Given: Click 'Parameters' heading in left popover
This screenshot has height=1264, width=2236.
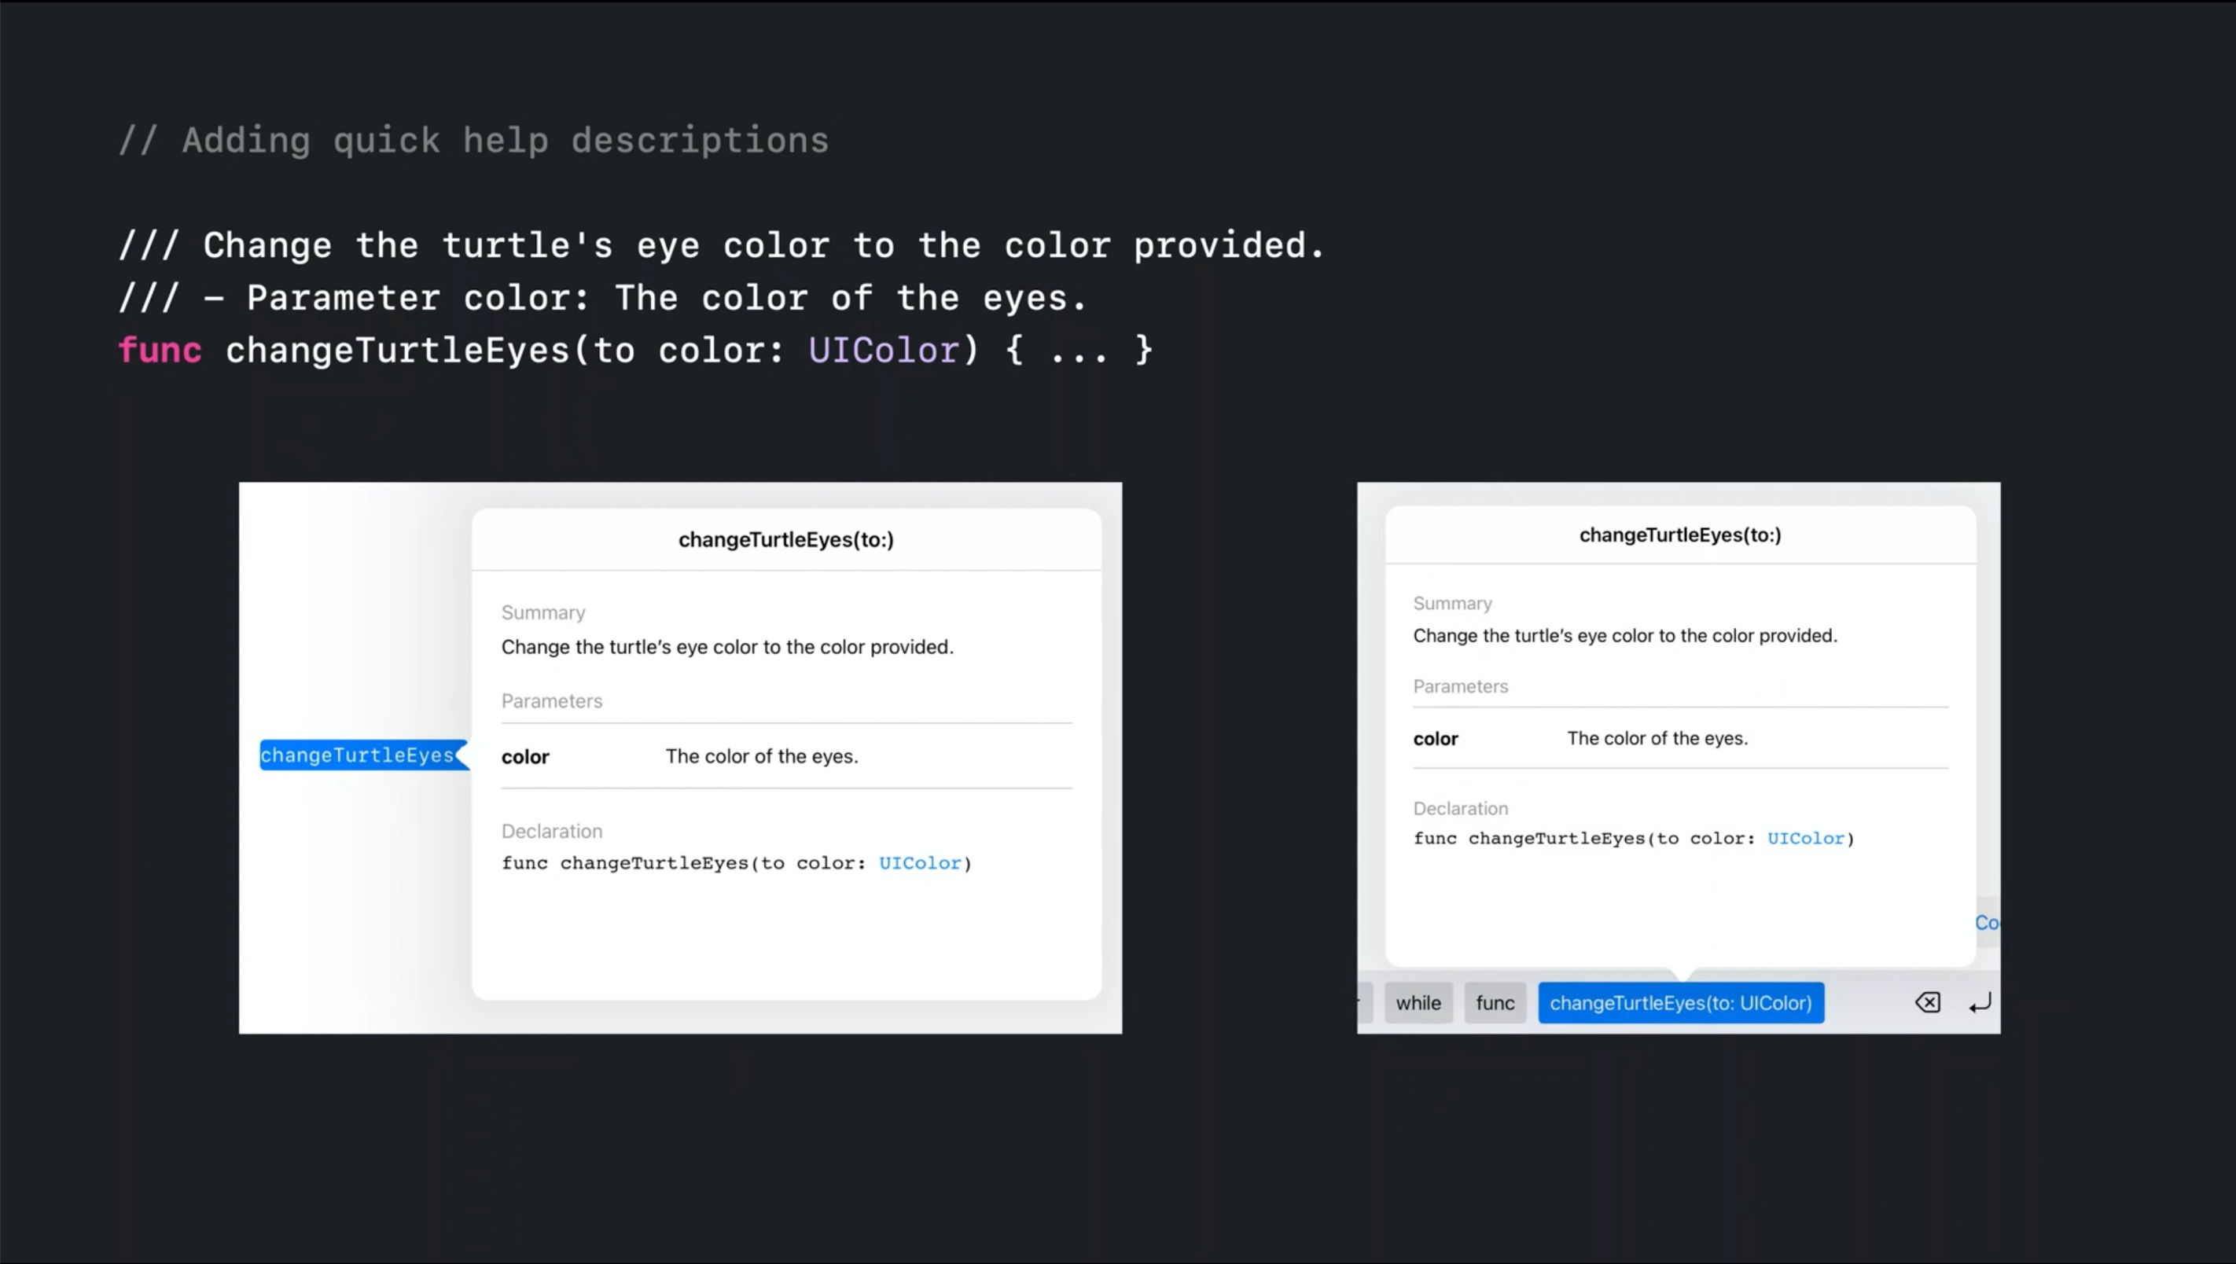Looking at the screenshot, I should 551,700.
